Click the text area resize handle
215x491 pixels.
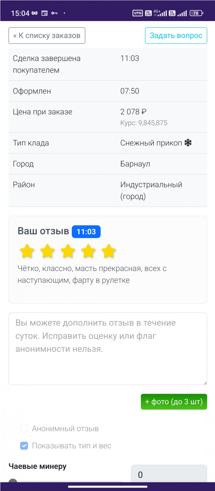click(x=205, y=383)
